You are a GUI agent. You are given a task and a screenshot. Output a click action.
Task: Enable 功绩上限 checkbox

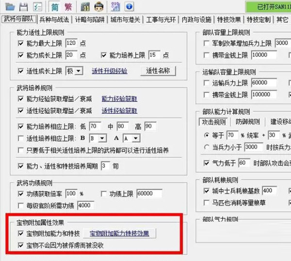[104, 194]
